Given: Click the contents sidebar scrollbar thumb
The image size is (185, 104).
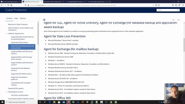Looking at the screenshot, I should (x=38, y=34).
